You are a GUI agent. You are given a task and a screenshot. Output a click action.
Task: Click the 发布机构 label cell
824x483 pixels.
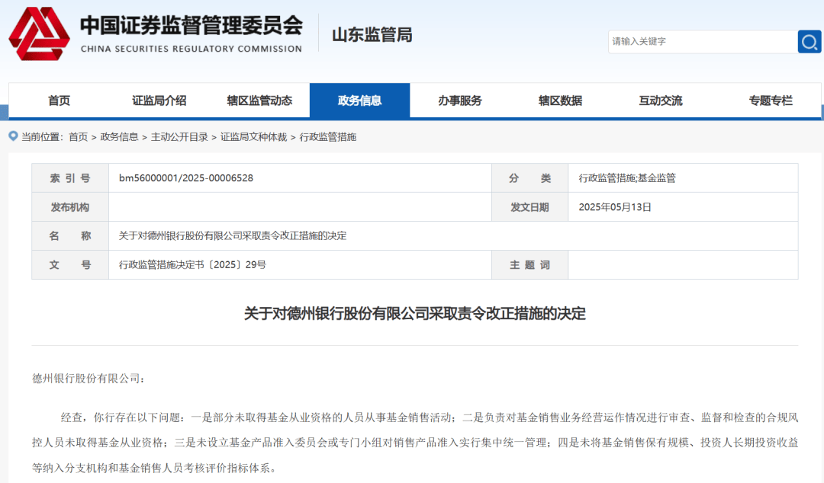point(70,207)
